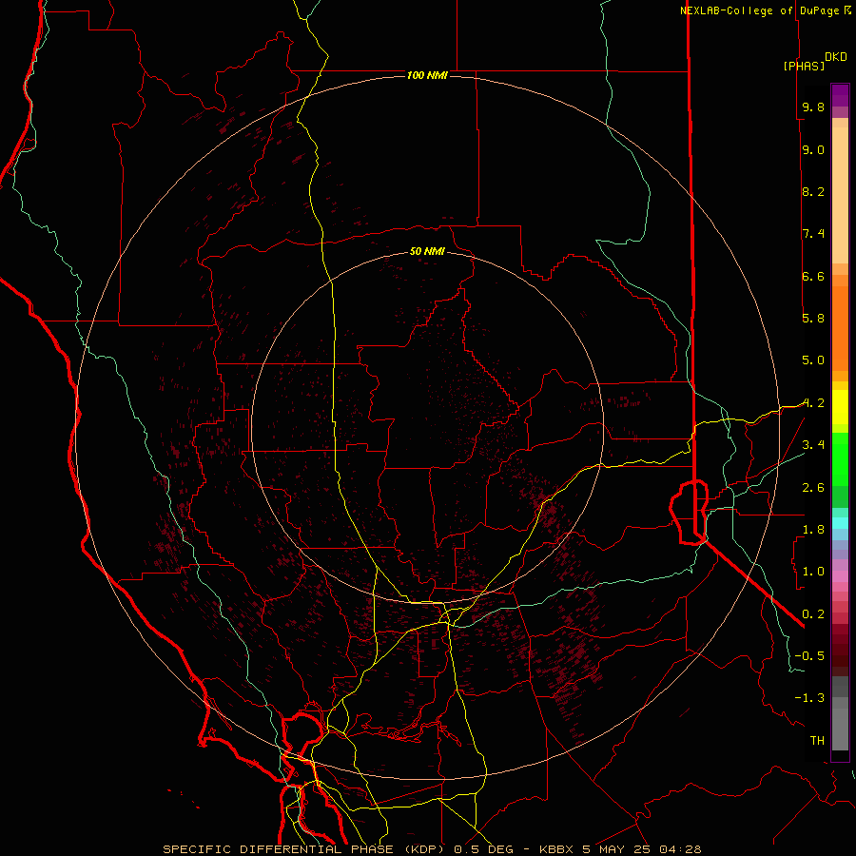Click the 5.0 value on the scale
856x856 pixels.
[813, 360]
